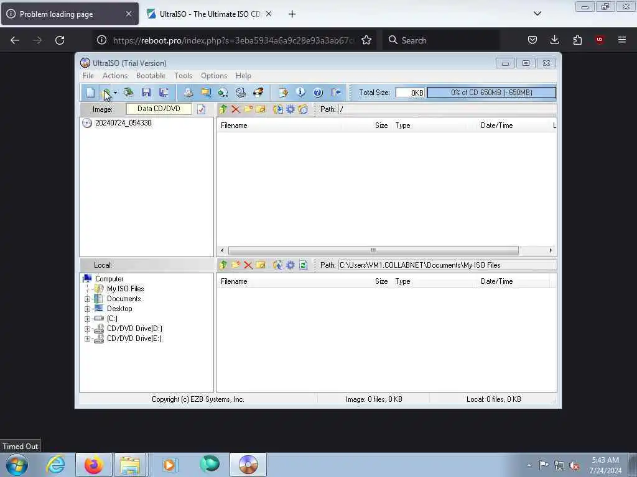Screen dimensions: 637x477
Task: Click the file-with-arrow icon left of the info icon
Action: (x=283, y=93)
